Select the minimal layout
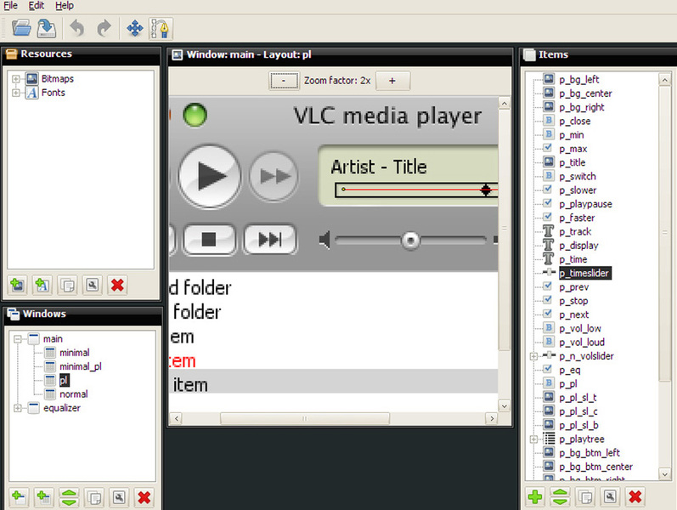Viewport: 677px width, 510px height. tap(74, 353)
